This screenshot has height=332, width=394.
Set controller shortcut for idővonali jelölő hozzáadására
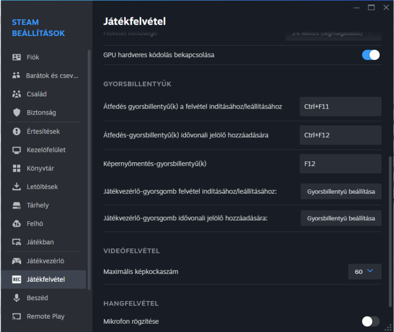341,218
